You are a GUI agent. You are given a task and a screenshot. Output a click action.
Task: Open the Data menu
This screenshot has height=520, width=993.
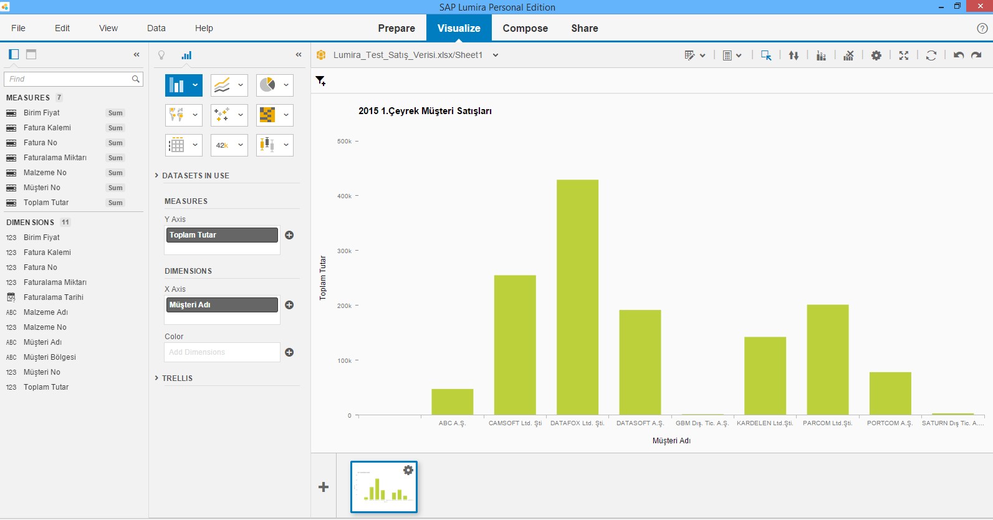[156, 28]
